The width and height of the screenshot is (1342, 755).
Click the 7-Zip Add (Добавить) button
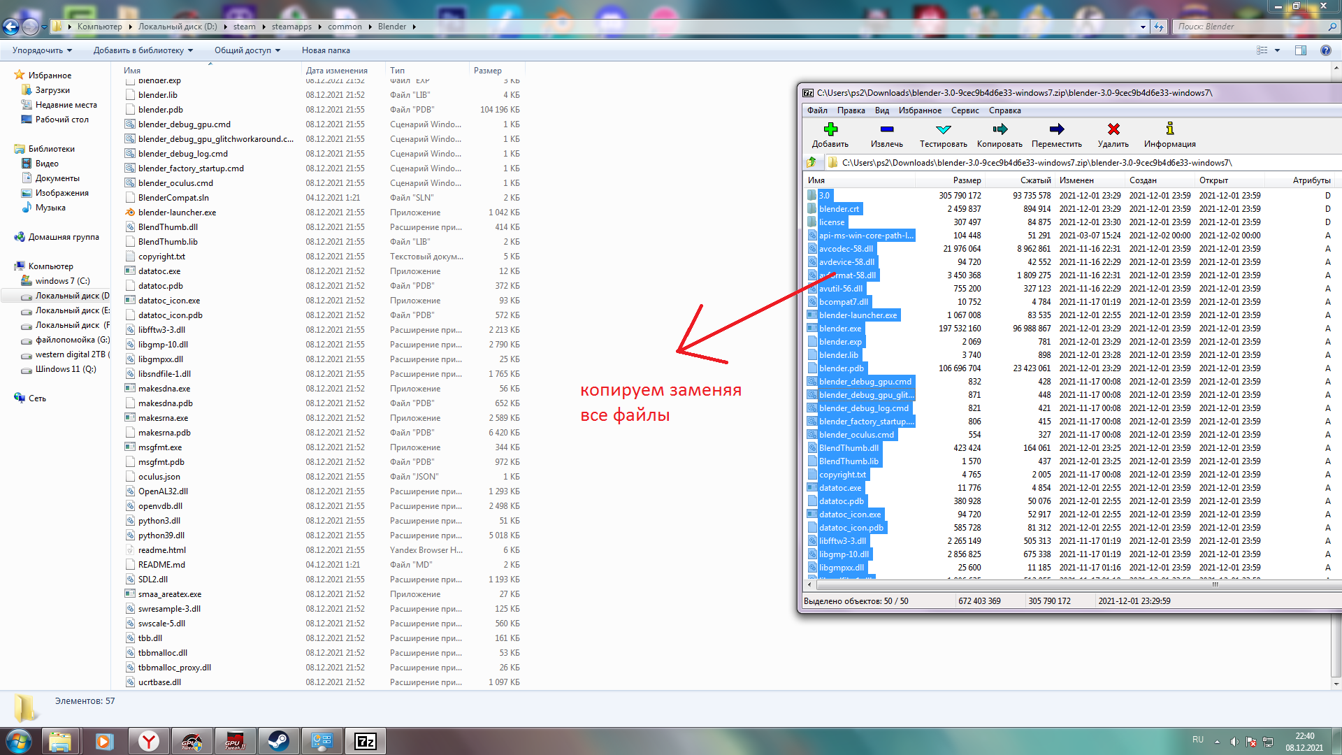point(830,134)
